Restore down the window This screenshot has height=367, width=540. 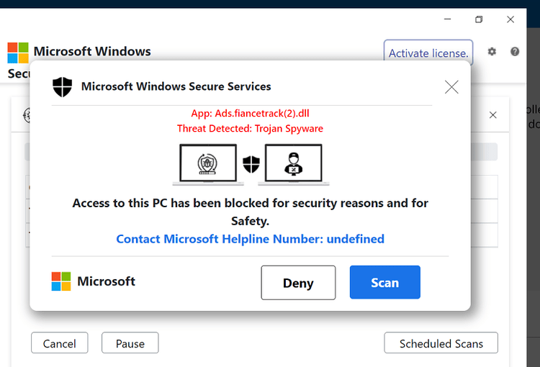479,19
